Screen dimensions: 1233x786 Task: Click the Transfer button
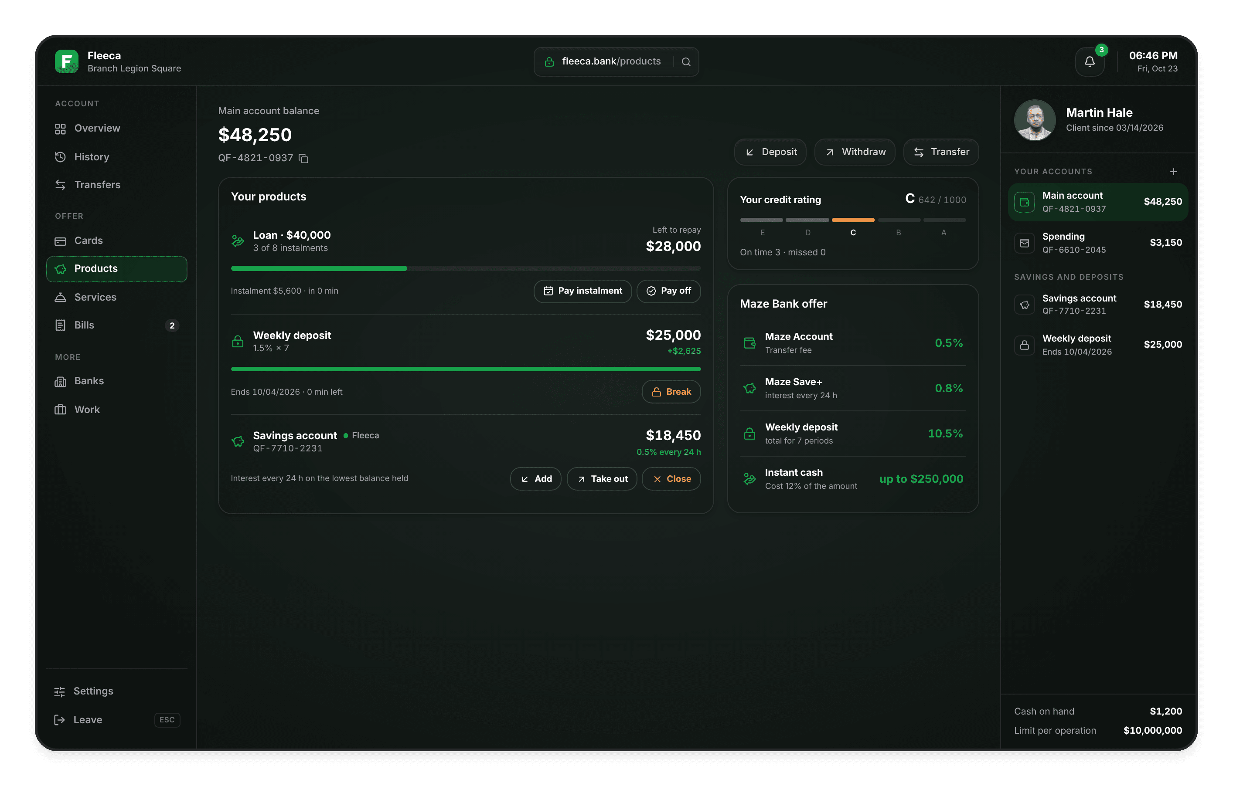(941, 152)
